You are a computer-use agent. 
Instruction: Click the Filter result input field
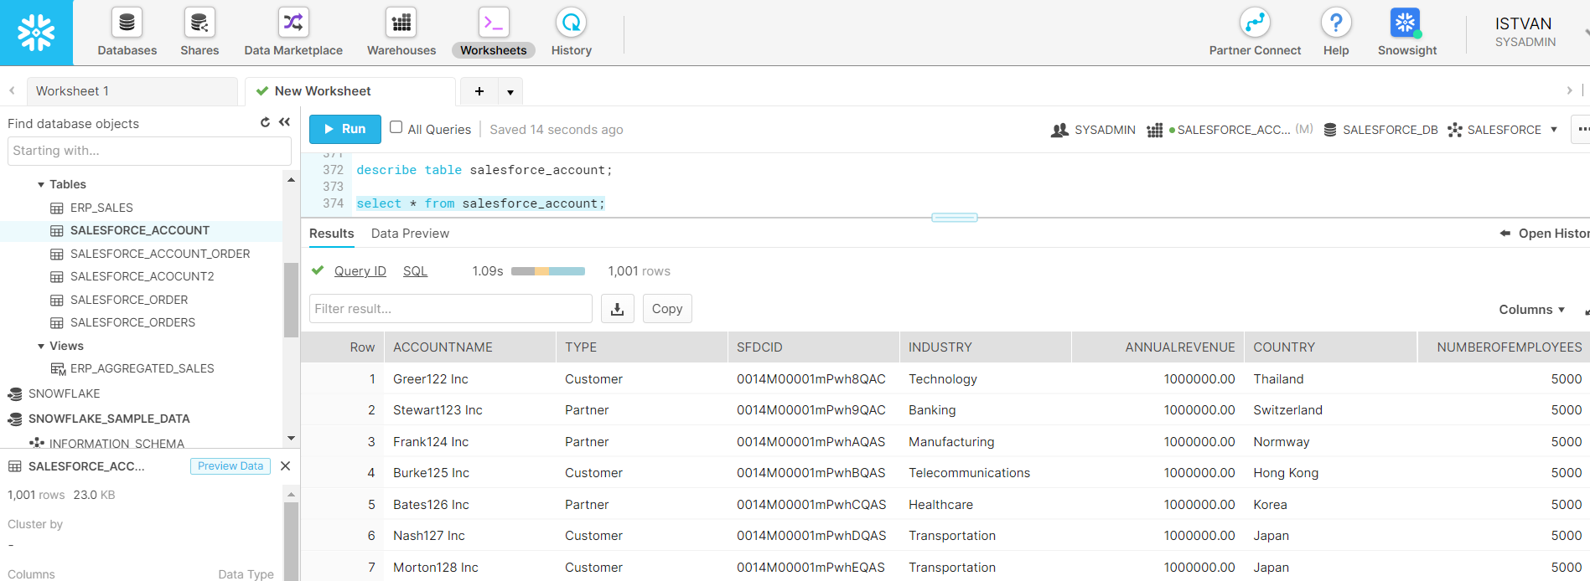coord(450,309)
